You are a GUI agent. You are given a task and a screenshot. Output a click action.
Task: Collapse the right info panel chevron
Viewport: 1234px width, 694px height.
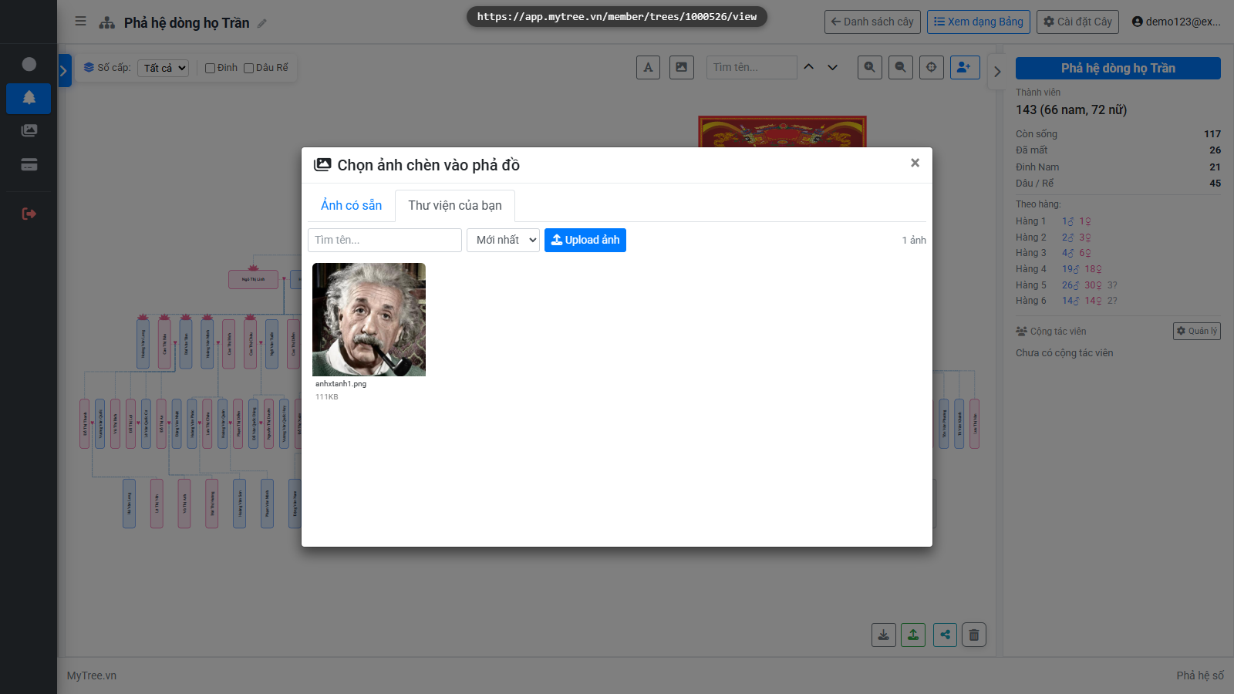click(x=997, y=72)
